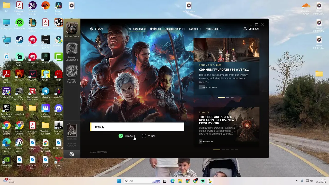Select Baldur's Gate 3 in launcher sidebar
The height and width of the screenshot is (185, 329).
[72, 28]
